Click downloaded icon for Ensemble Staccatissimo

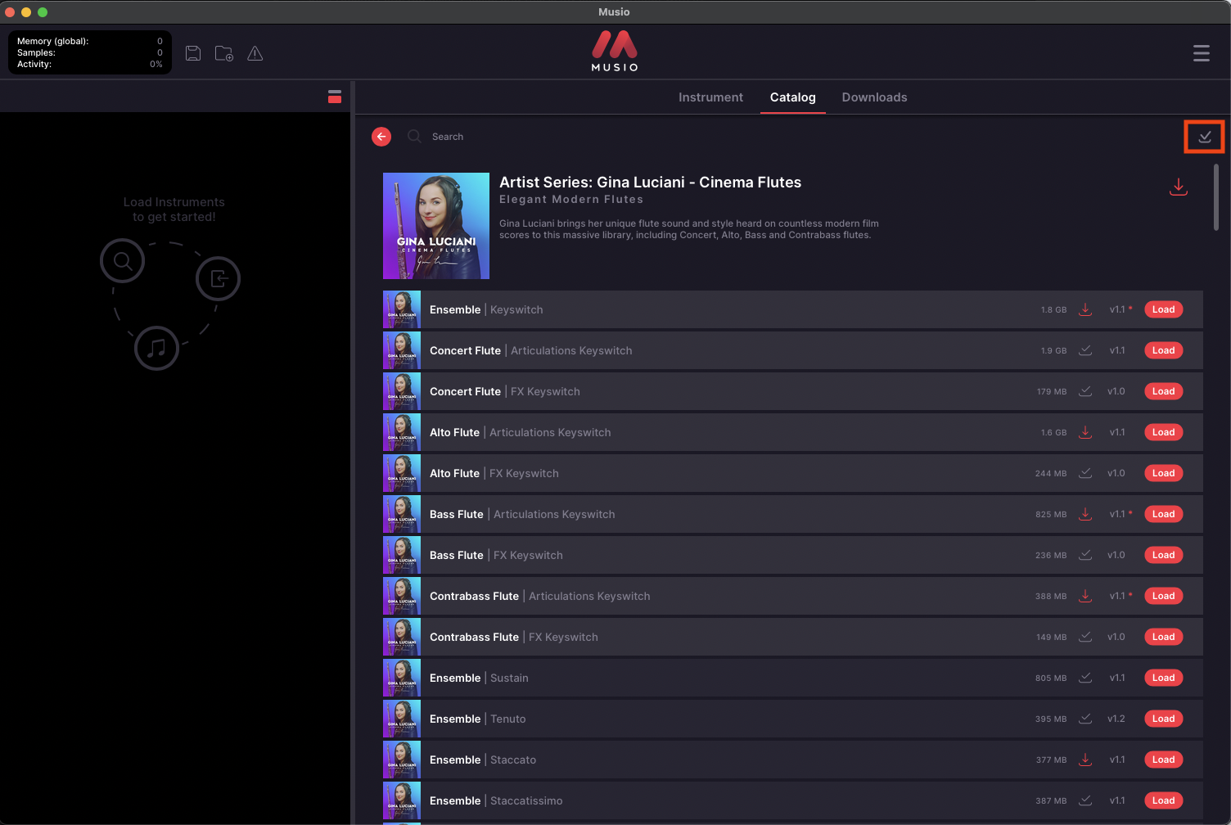[1085, 800]
